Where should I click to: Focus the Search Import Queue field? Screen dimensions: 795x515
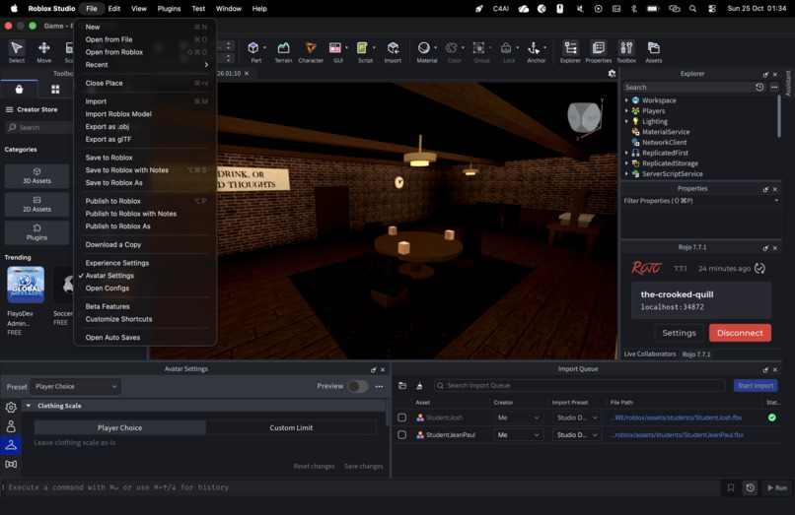coord(580,386)
